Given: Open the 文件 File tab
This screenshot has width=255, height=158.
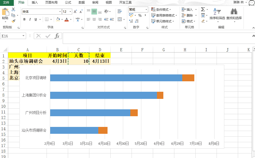Looking at the screenshot, I should pos(6,3).
